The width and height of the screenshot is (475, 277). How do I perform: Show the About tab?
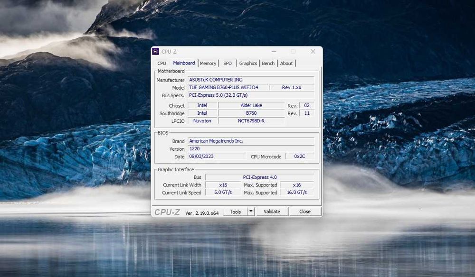pyautogui.click(x=286, y=63)
